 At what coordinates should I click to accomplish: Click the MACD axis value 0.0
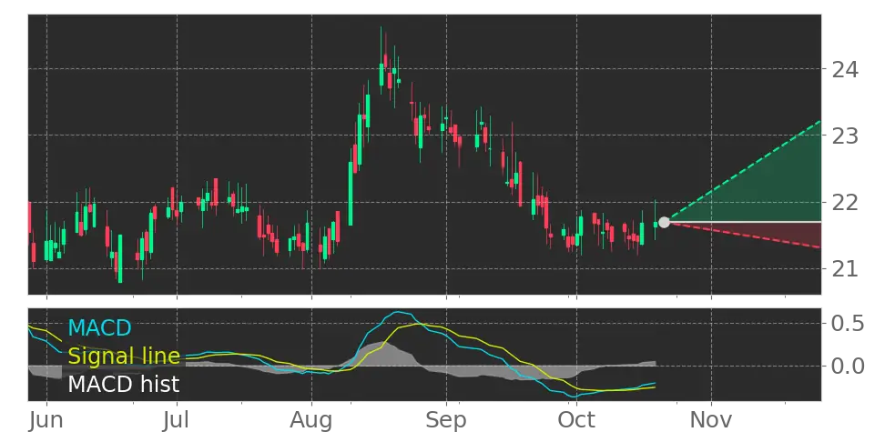coord(848,367)
